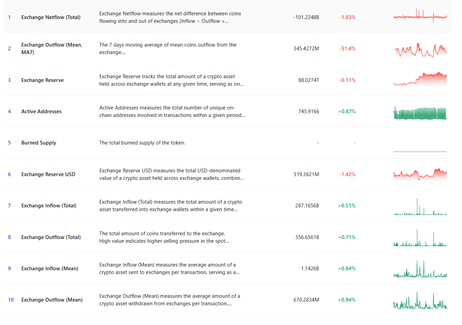Open the Exchange Reserve metric link
This screenshot has width=462, height=325.
(42, 80)
